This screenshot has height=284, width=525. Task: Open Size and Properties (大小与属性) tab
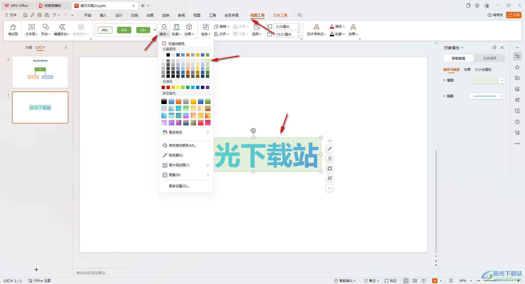(483, 70)
